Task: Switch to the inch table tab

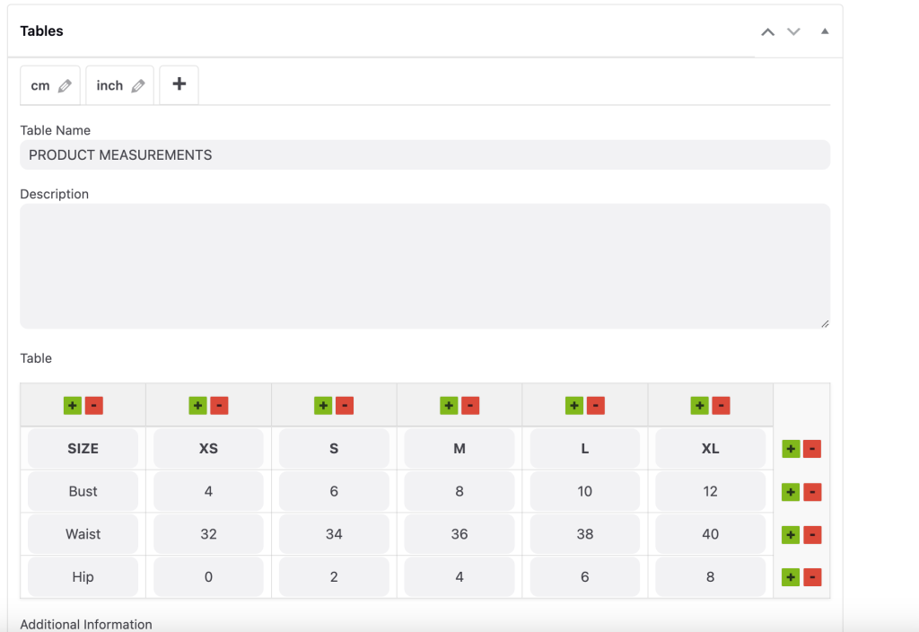Action: (109, 86)
